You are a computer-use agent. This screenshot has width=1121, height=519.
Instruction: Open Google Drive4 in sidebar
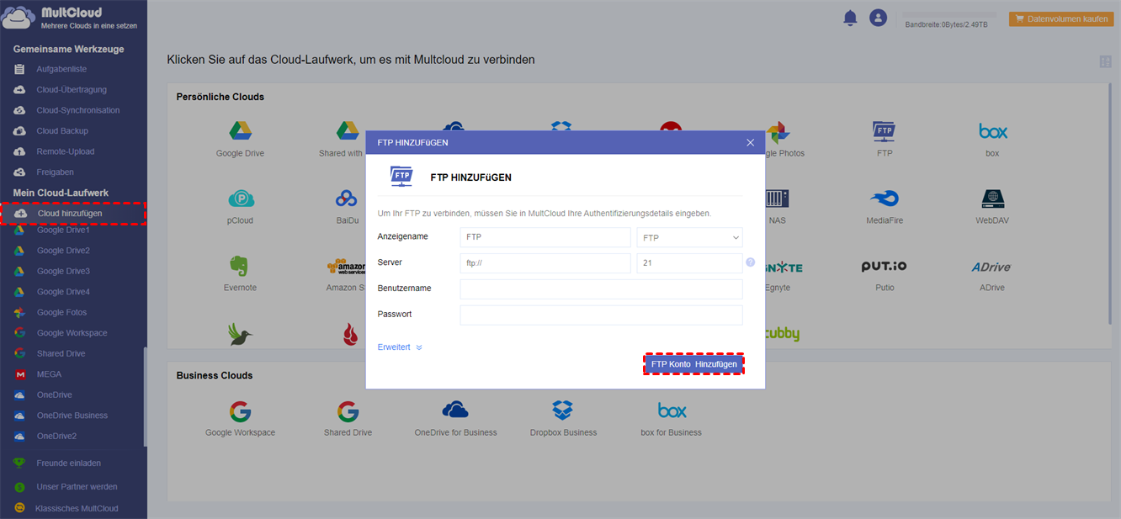[x=62, y=292]
